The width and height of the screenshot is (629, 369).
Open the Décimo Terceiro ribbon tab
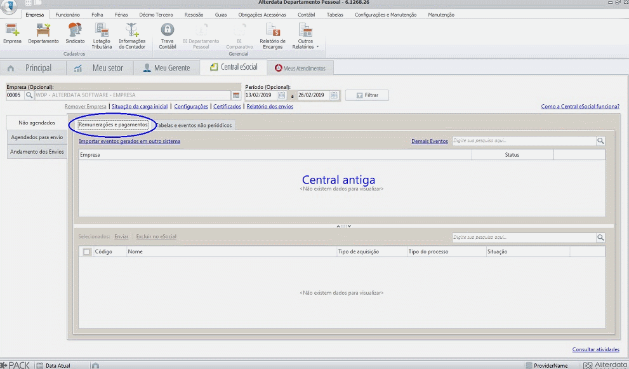point(156,15)
